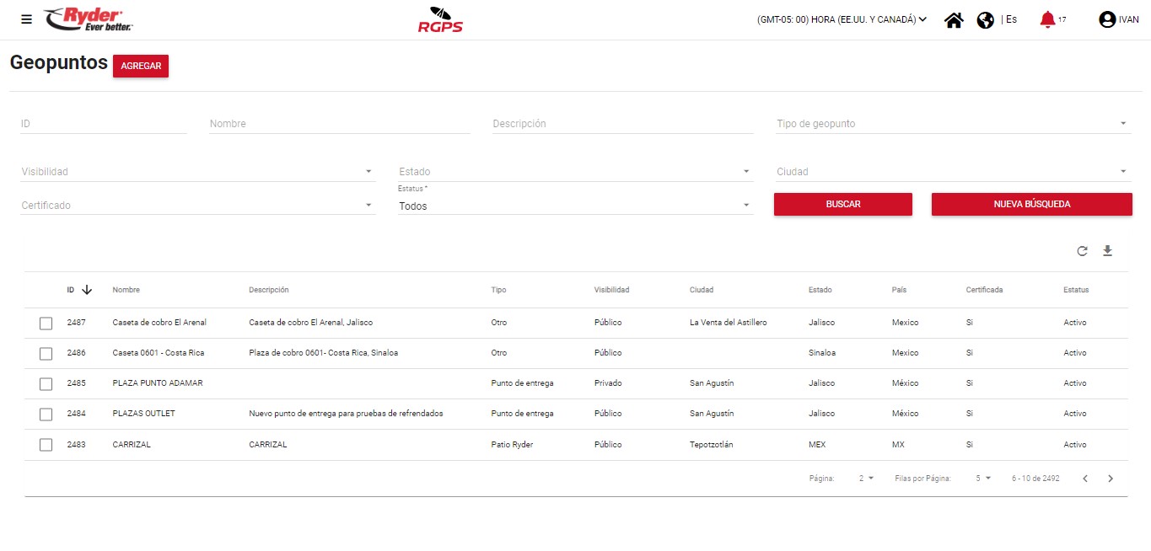Download the table results
The image size is (1151, 551).
(1108, 251)
